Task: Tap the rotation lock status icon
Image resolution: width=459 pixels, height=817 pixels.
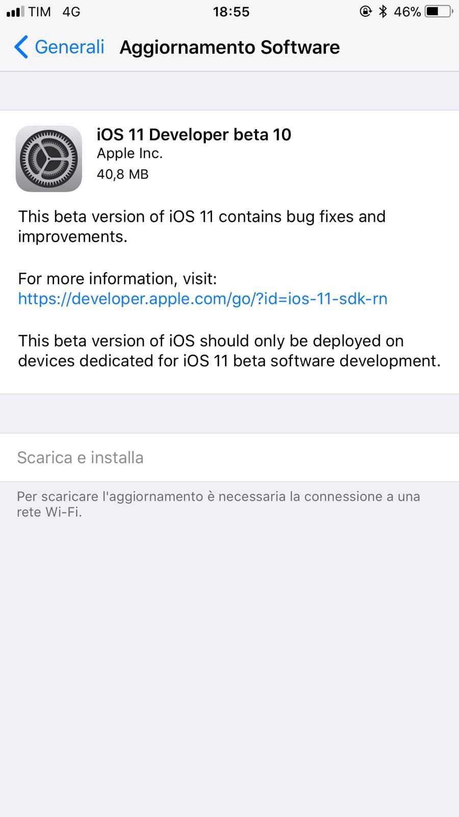Action: [x=366, y=11]
